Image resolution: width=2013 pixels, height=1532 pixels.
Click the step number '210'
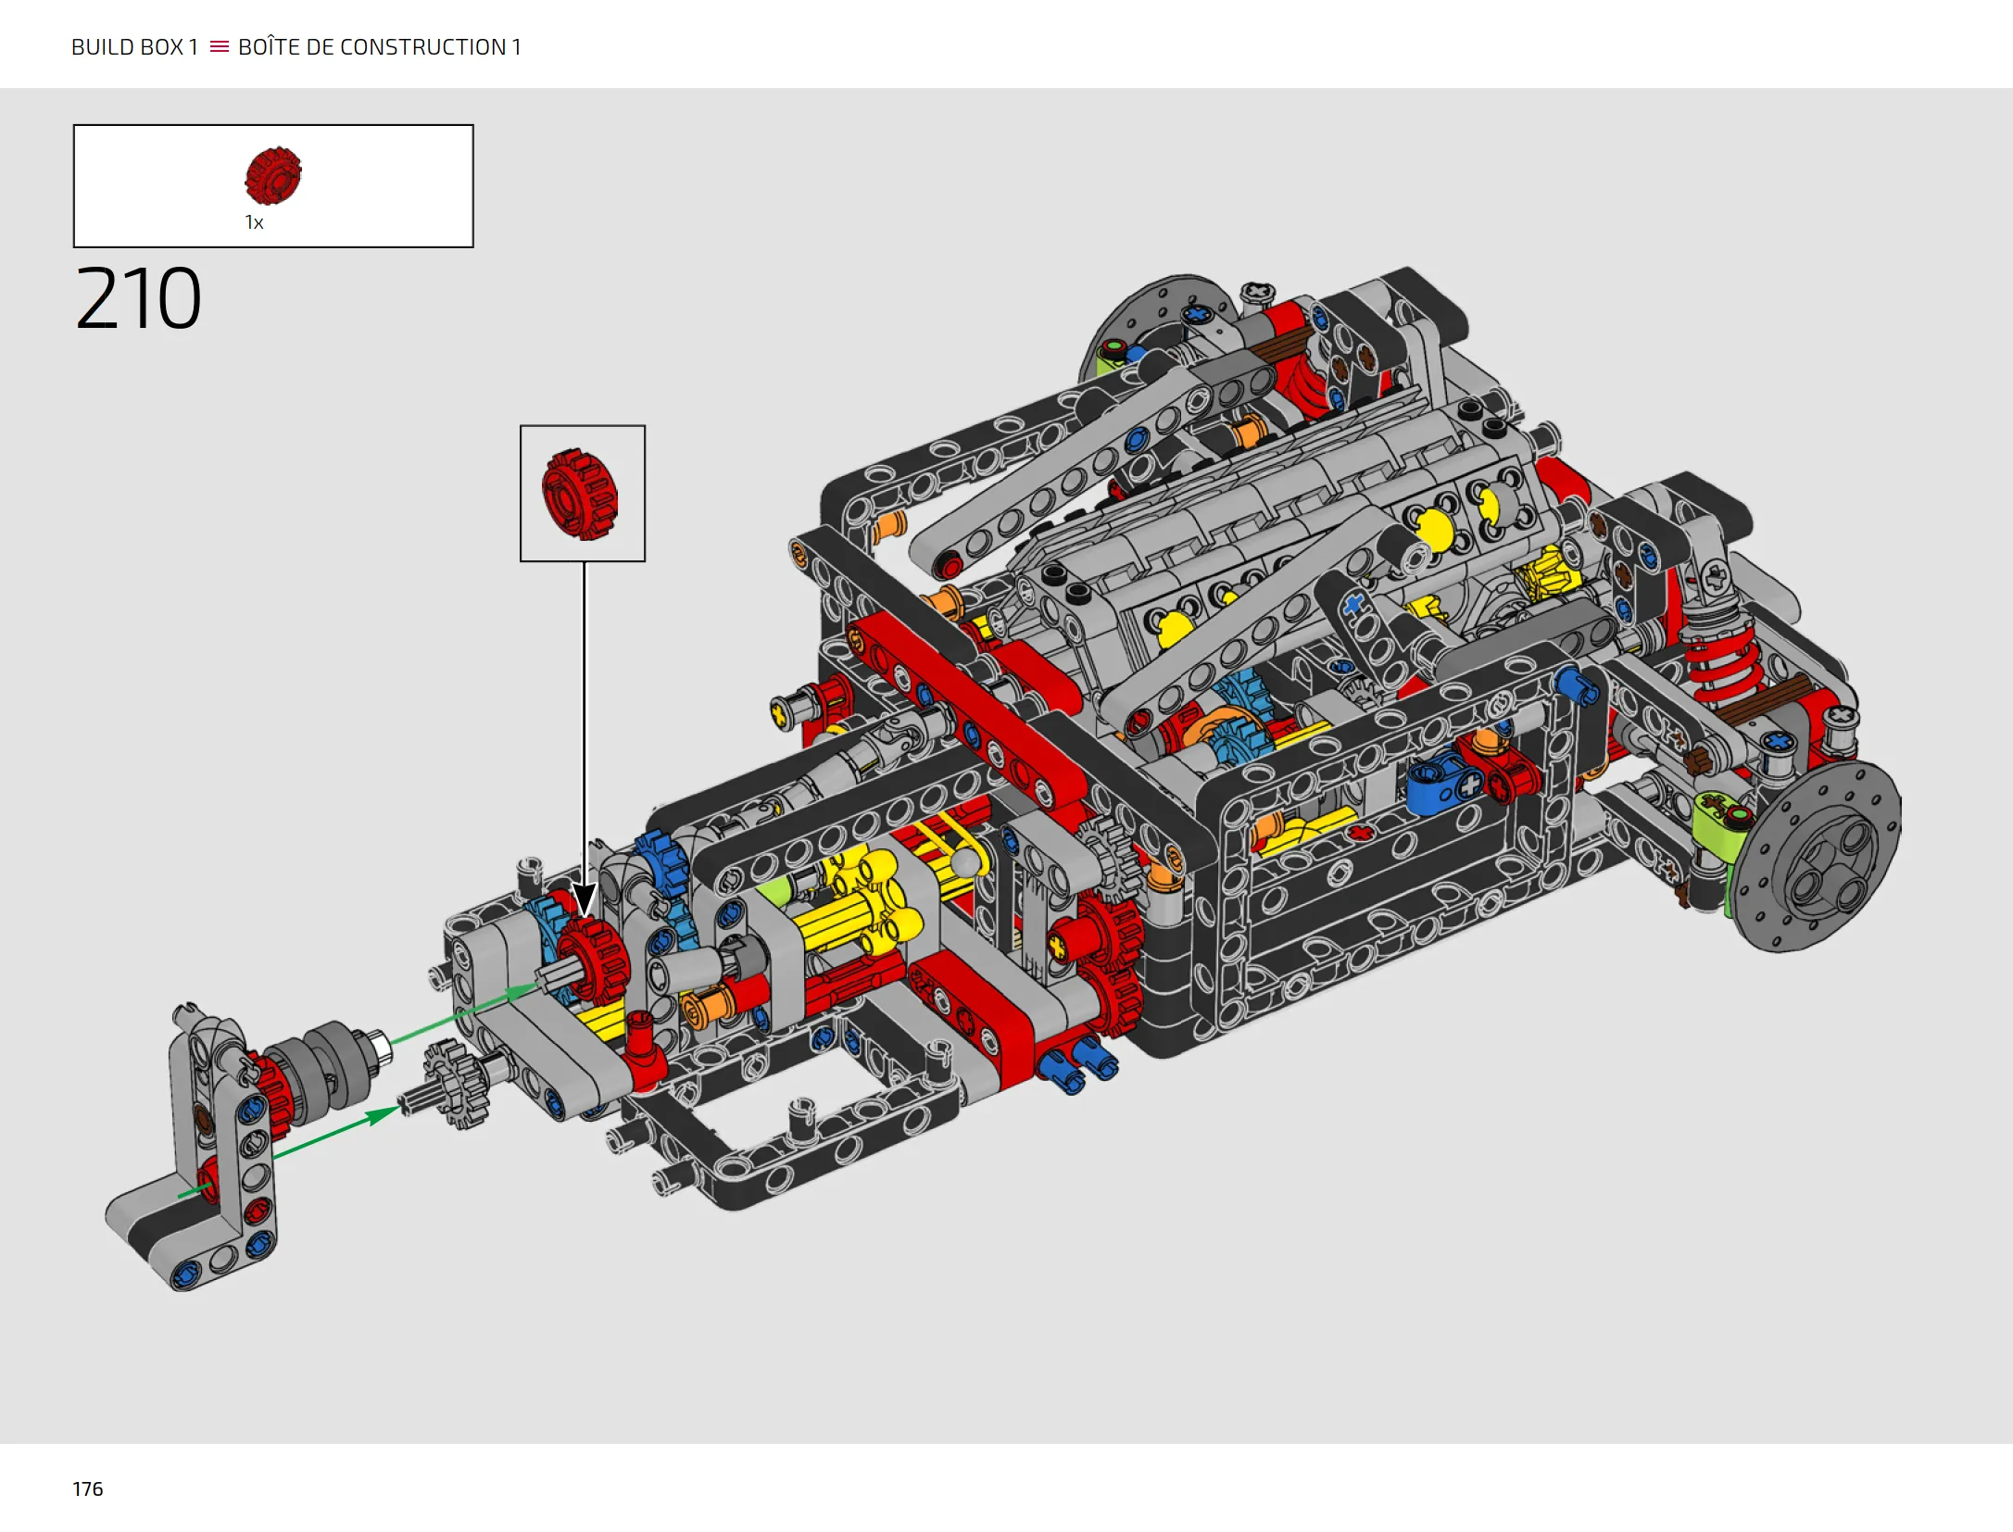coord(138,298)
